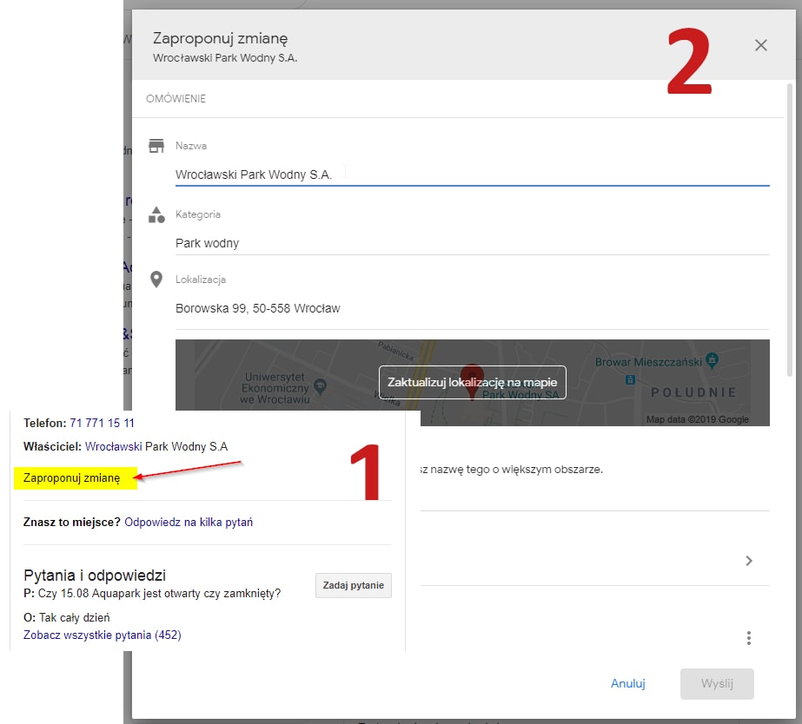
Task: Click the shapes icon beside Kategoria
Action: pyautogui.click(x=156, y=214)
